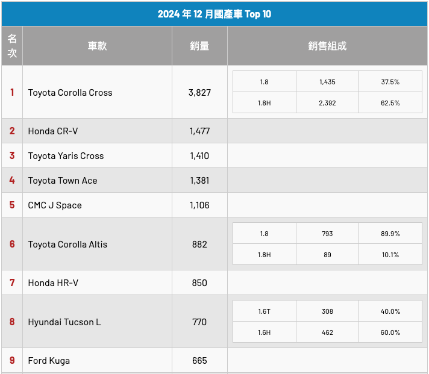Click rank number 7
This screenshot has height=374, width=429.
(12, 282)
